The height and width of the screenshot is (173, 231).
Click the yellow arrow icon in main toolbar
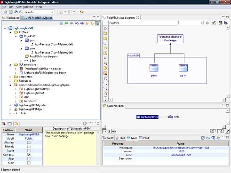click(81, 12)
